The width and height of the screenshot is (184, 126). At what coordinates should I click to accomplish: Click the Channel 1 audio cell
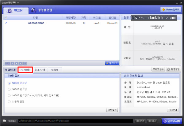[x=112, y=23]
